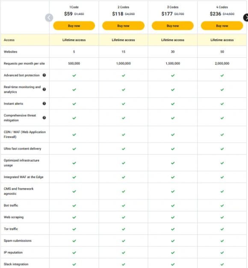Screen dimensions: 248x268
Task: Select Buy now for 4 Codes plan
Action: (222, 26)
